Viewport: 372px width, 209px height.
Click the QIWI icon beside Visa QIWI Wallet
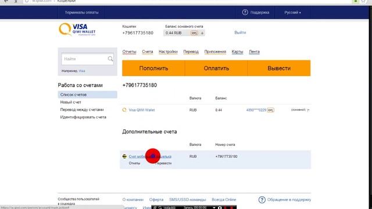click(x=124, y=110)
